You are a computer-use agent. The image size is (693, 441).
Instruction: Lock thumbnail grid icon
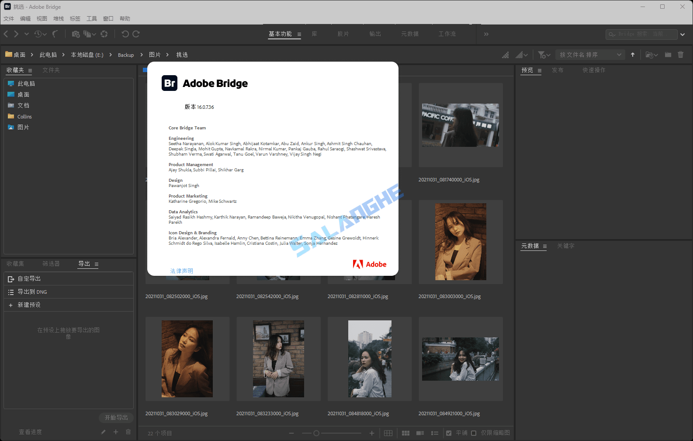point(388,433)
